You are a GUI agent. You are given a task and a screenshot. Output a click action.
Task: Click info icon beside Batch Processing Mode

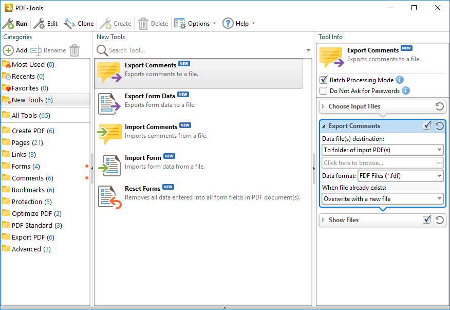click(x=400, y=80)
